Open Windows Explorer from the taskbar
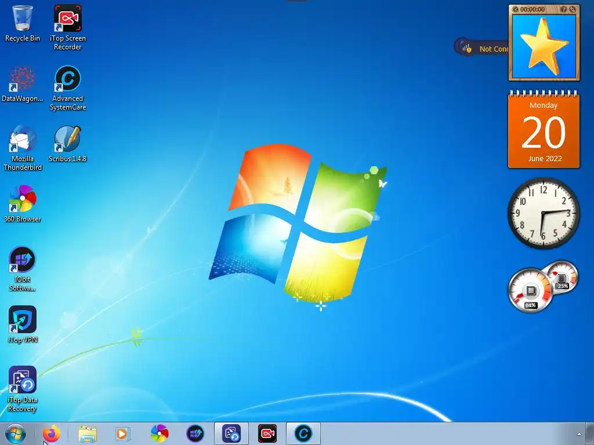This screenshot has height=445, width=594. pos(88,433)
